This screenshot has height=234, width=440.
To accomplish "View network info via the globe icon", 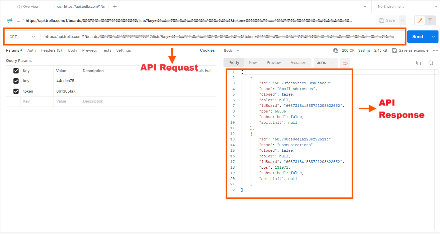I will point(335,50).
